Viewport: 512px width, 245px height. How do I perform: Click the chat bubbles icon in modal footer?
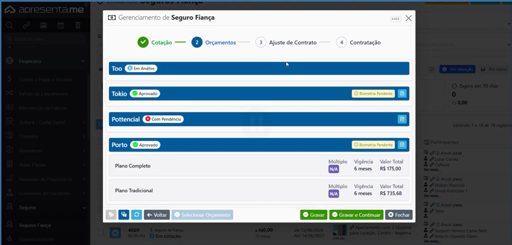pos(124,215)
